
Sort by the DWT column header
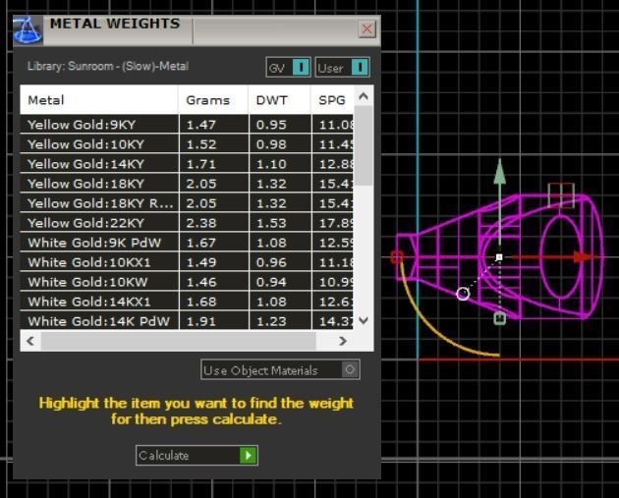coord(279,100)
